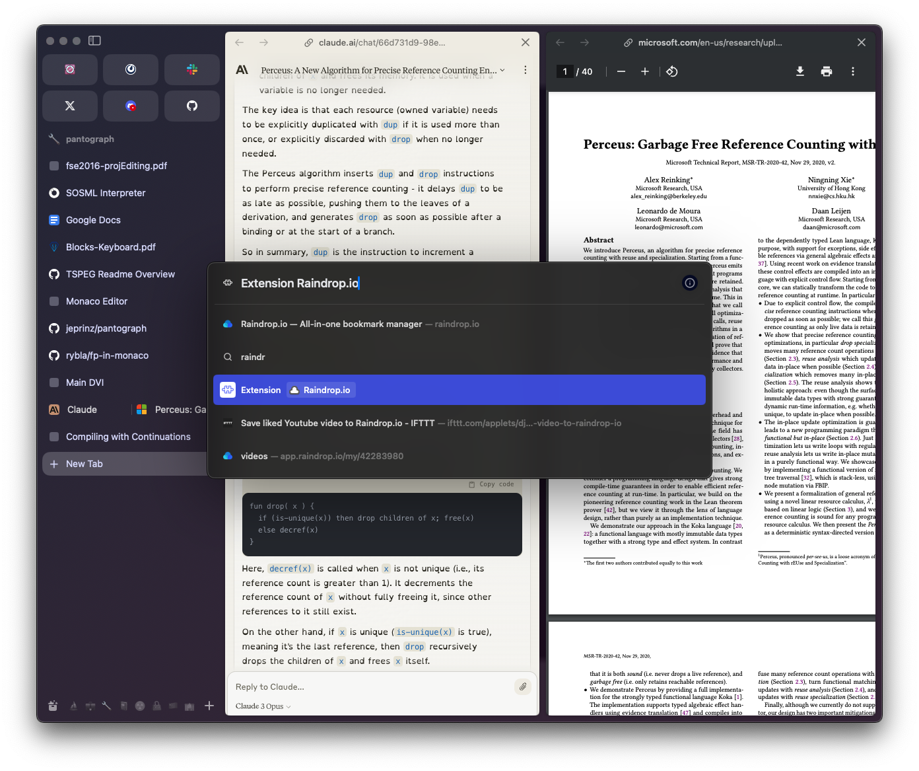This screenshot has height=771, width=919.
Task: Switch to briefcase space icon
Action: pyautogui.click(x=90, y=706)
